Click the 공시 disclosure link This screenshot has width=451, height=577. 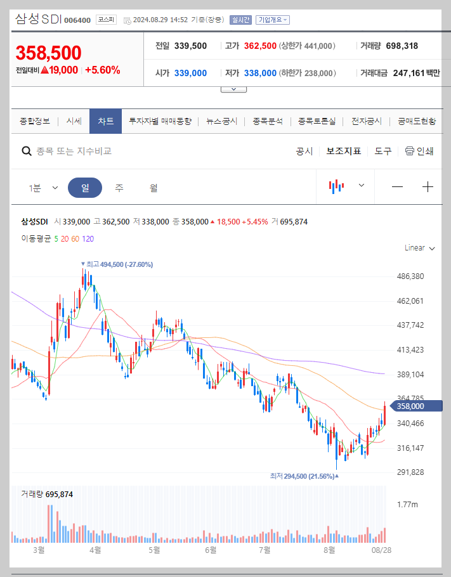tap(305, 151)
